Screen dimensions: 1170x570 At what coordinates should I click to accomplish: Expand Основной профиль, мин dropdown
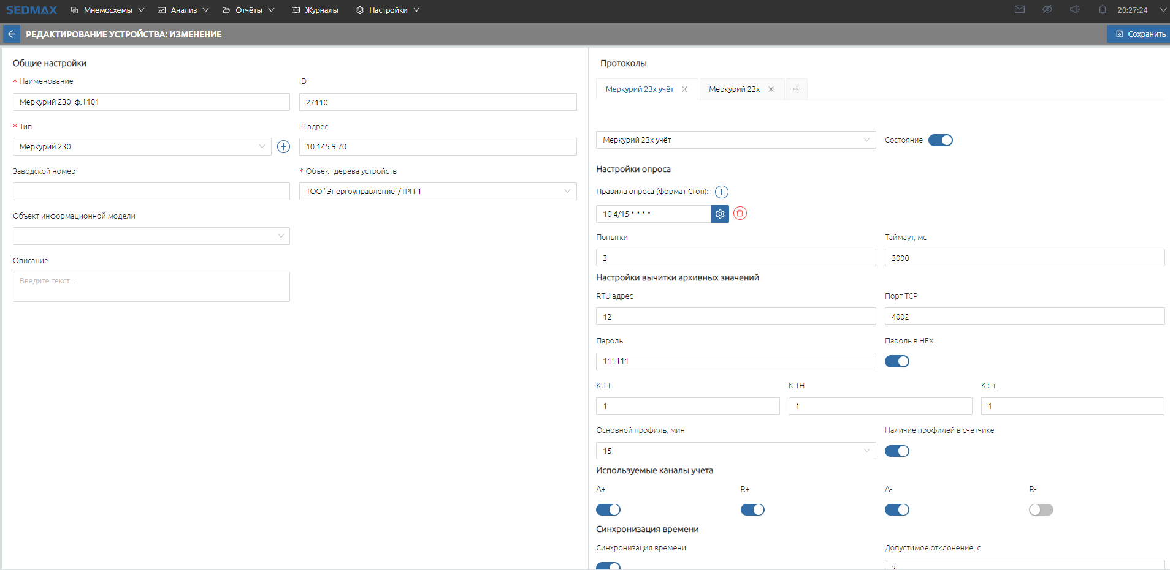coord(735,451)
